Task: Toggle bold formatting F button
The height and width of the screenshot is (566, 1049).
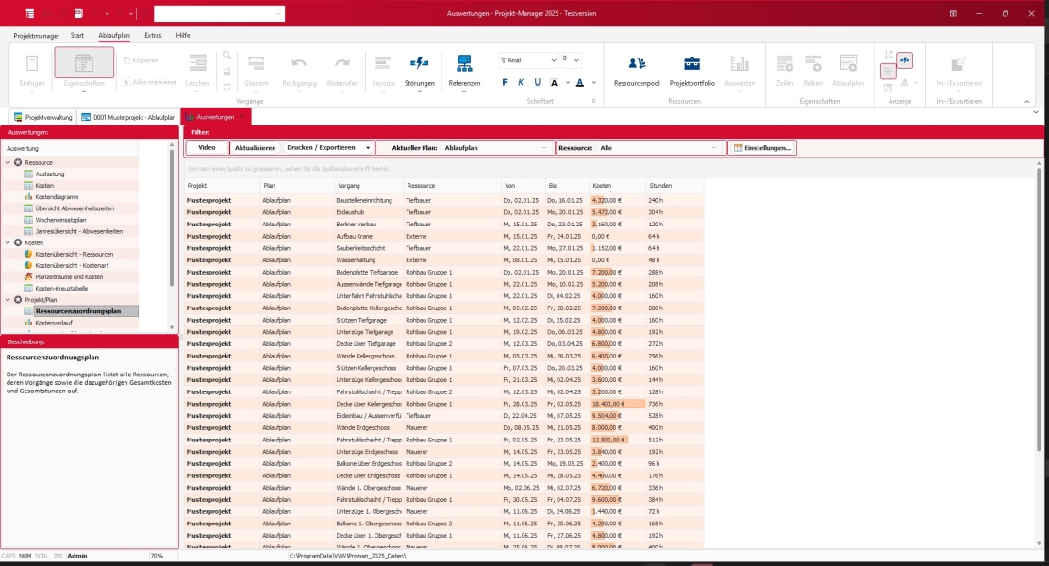Action: click(505, 82)
